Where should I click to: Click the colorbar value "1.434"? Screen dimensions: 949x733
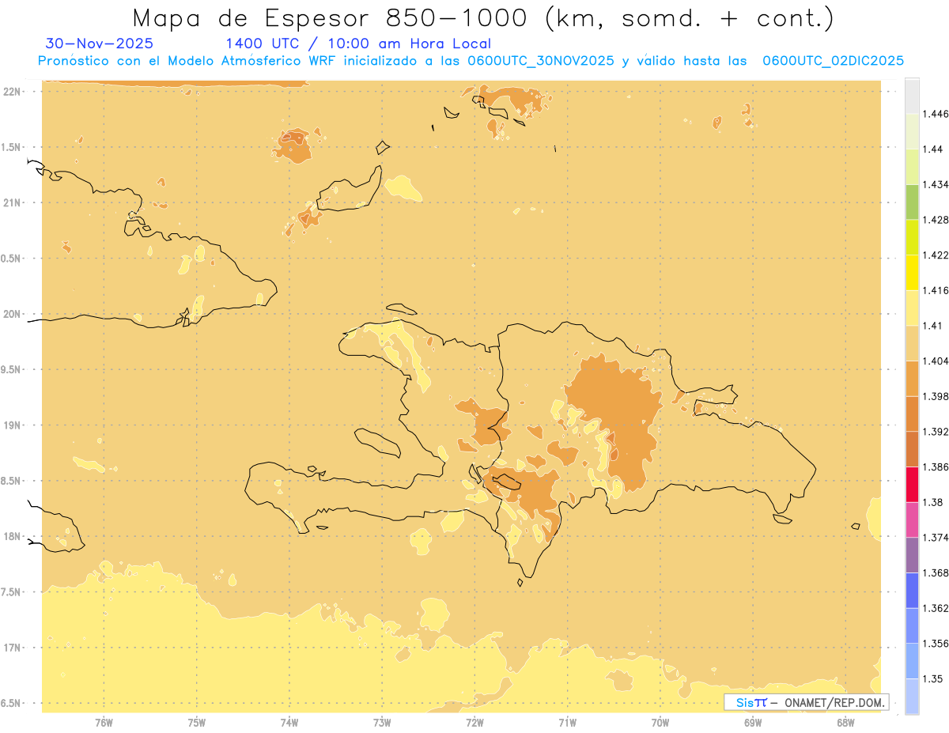pyautogui.click(x=936, y=184)
